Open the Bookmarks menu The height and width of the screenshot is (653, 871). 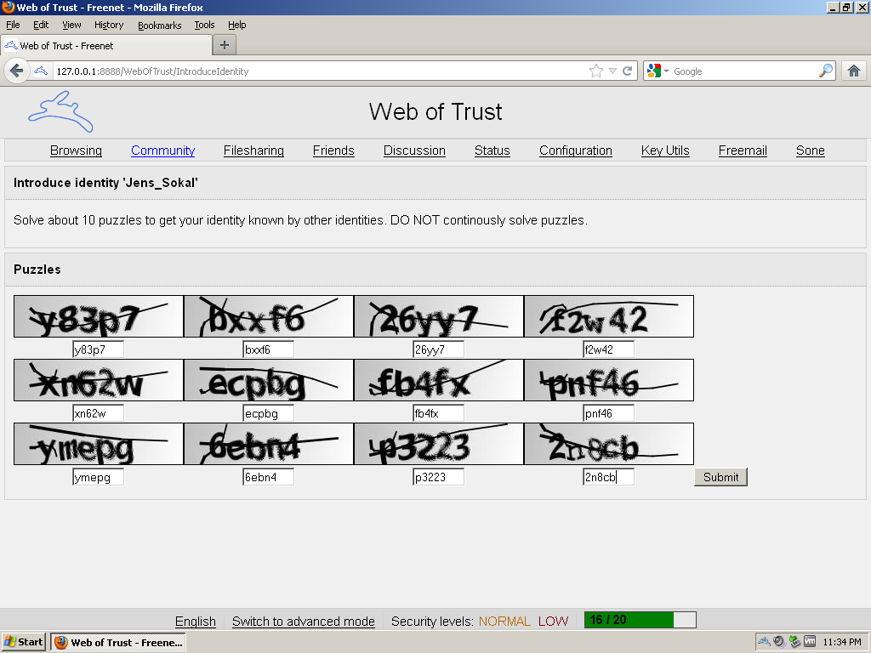click(x=159, y=25)
